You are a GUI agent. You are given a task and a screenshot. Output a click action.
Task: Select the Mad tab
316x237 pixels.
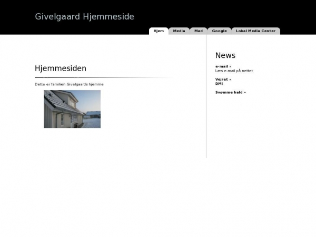pos(199,31)
